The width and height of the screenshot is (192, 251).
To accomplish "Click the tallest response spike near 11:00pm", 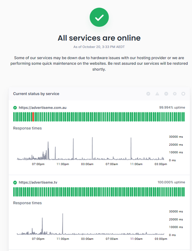I will (62, 221).
